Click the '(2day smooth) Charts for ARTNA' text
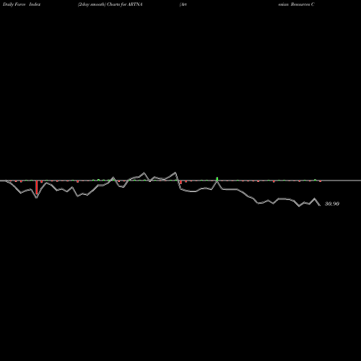This screenshot has width=361, height=361. tap(110, 4)
